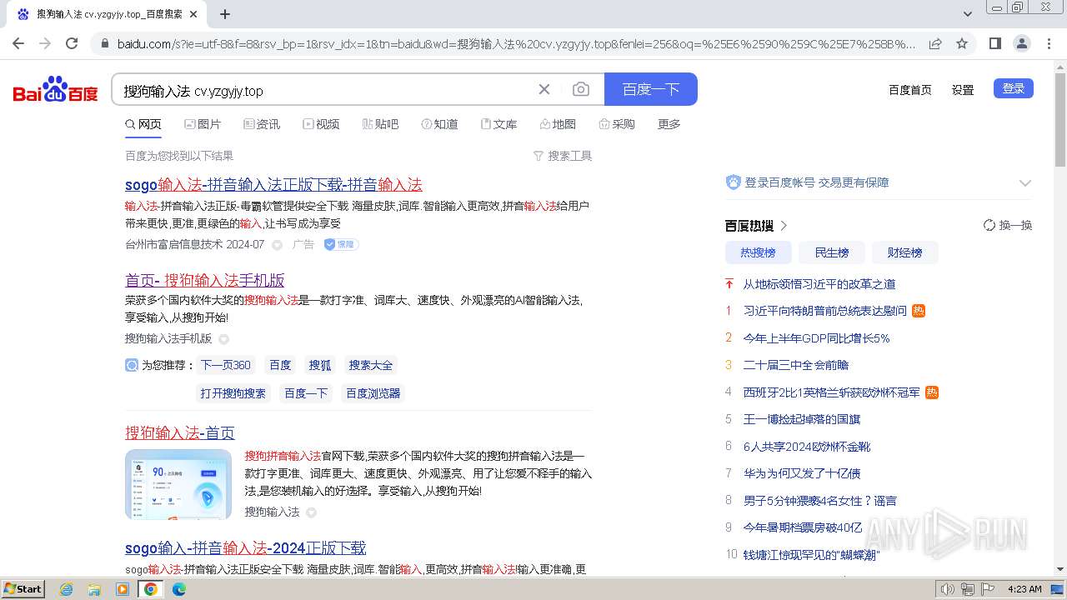Click the Baidu logo
The image size is (1067, 600).
click(55, 89)
